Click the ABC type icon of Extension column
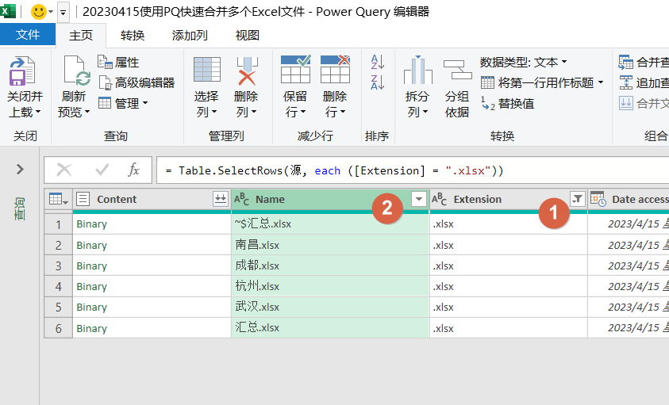Image resolution: width=669 pixels, height=405 pixels. coord(439,199)
